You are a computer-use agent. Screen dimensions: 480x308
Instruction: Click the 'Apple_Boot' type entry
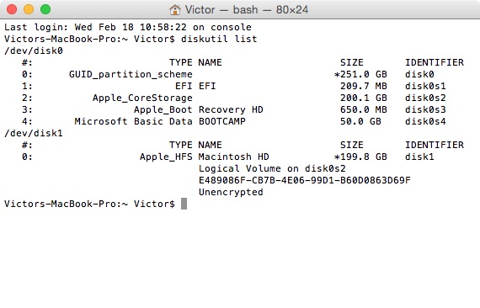click(x=163, y=109)
